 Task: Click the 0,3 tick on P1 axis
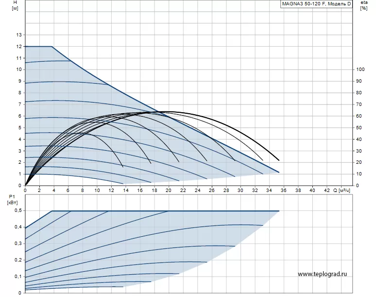pos(18,244)
